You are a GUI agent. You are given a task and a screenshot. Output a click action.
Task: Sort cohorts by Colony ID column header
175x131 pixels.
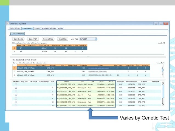point(83,65)
